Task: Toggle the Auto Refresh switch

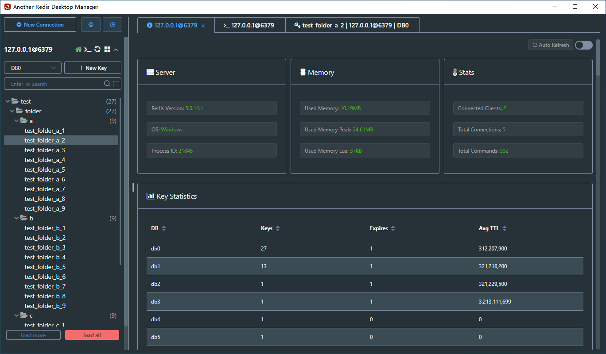Action: tap(583, 45)
